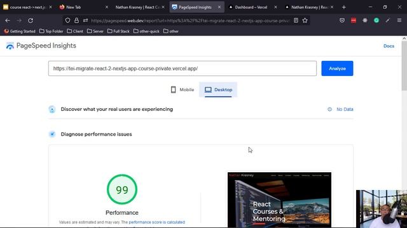Open the Full Stack bookmark folder
Screen dimensions: 407x228
[118, 31]
